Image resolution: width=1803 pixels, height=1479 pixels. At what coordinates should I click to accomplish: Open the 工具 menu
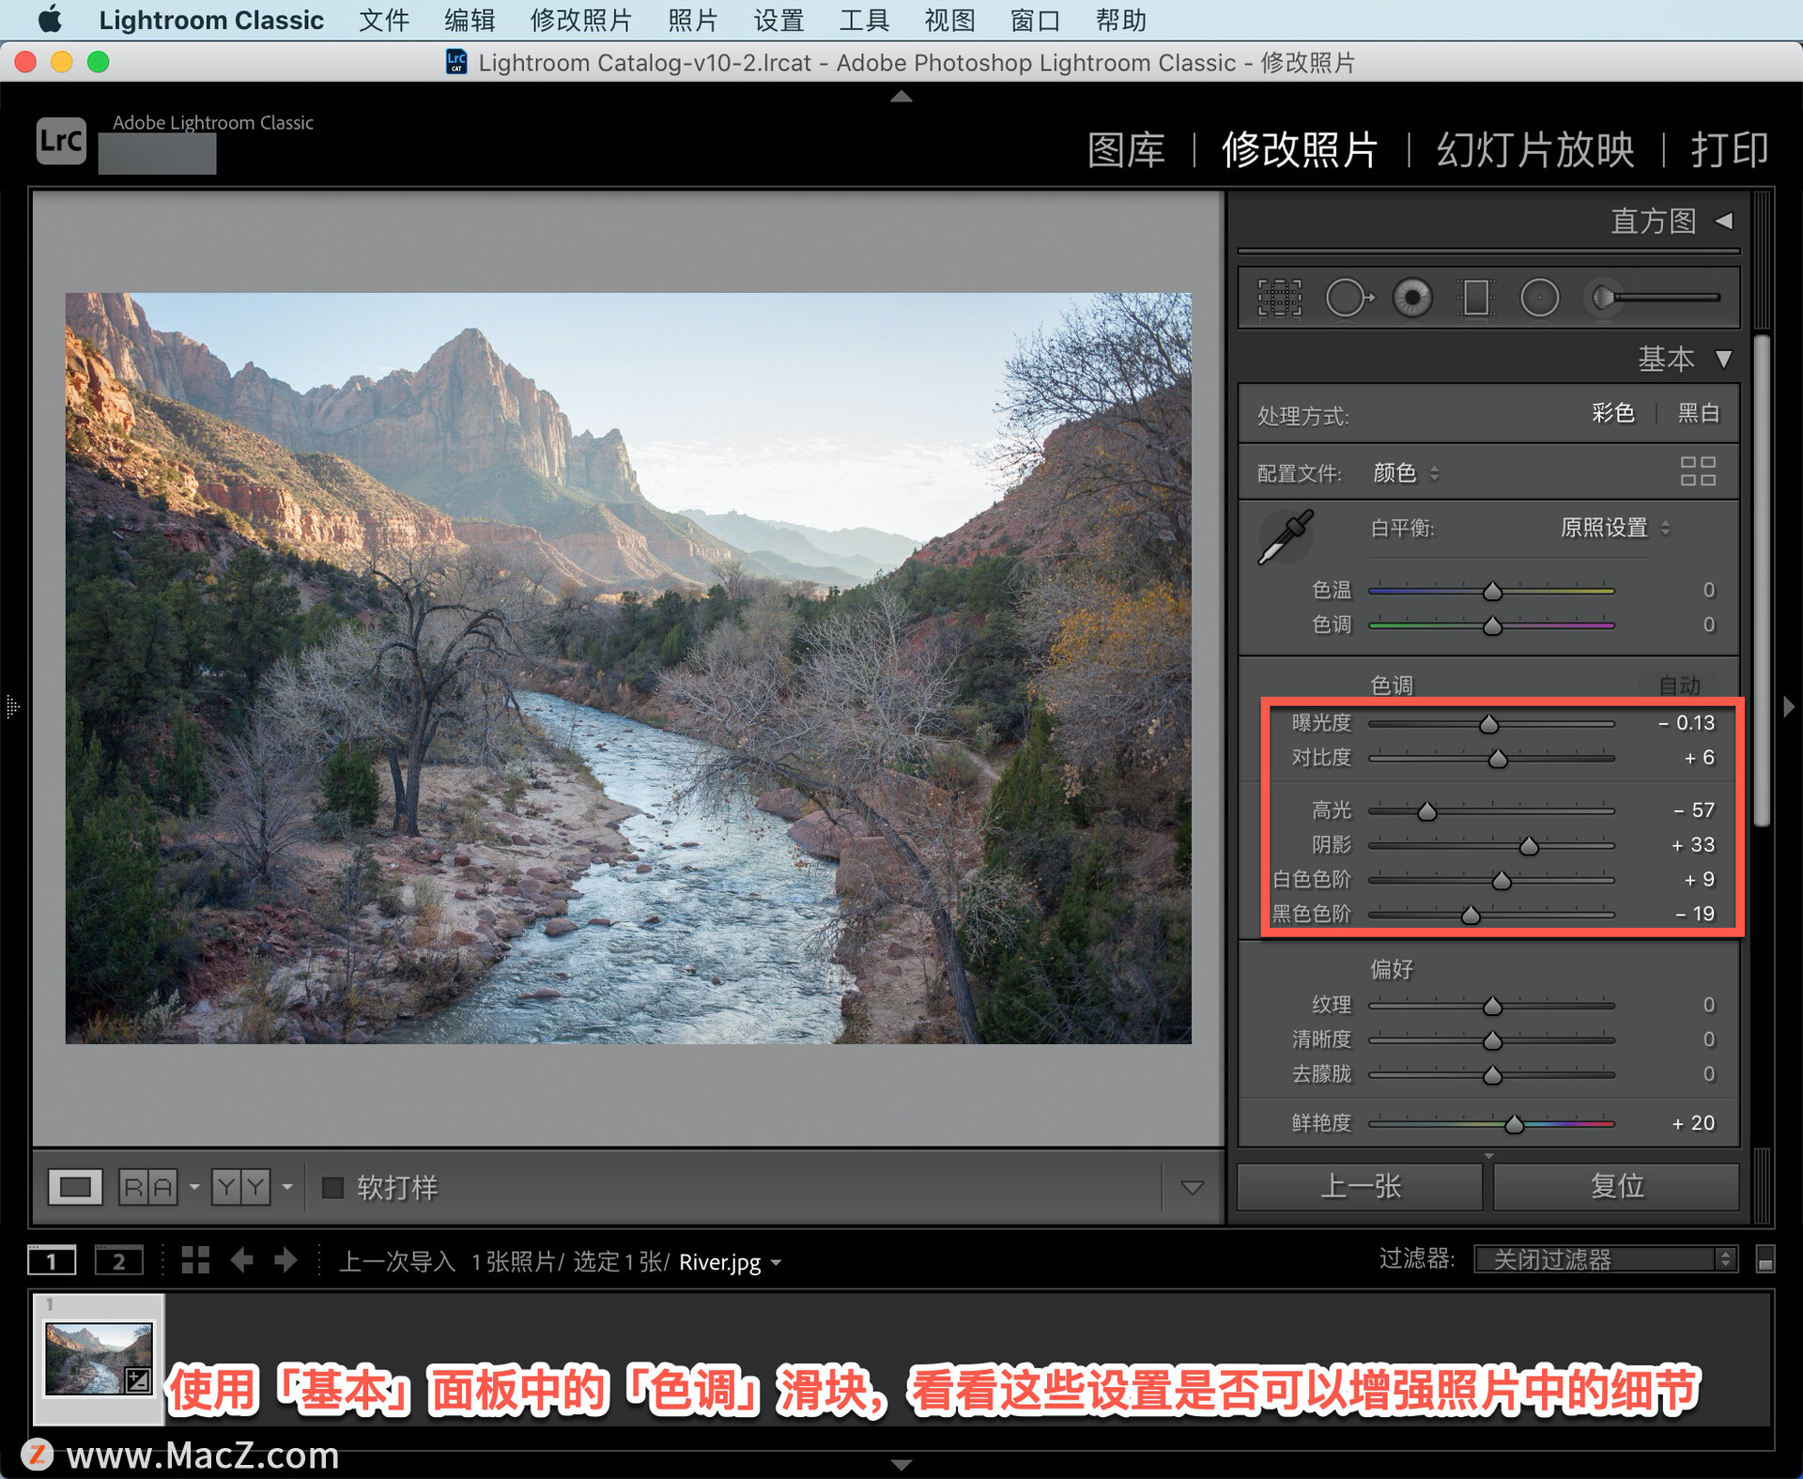pos(864,20)
